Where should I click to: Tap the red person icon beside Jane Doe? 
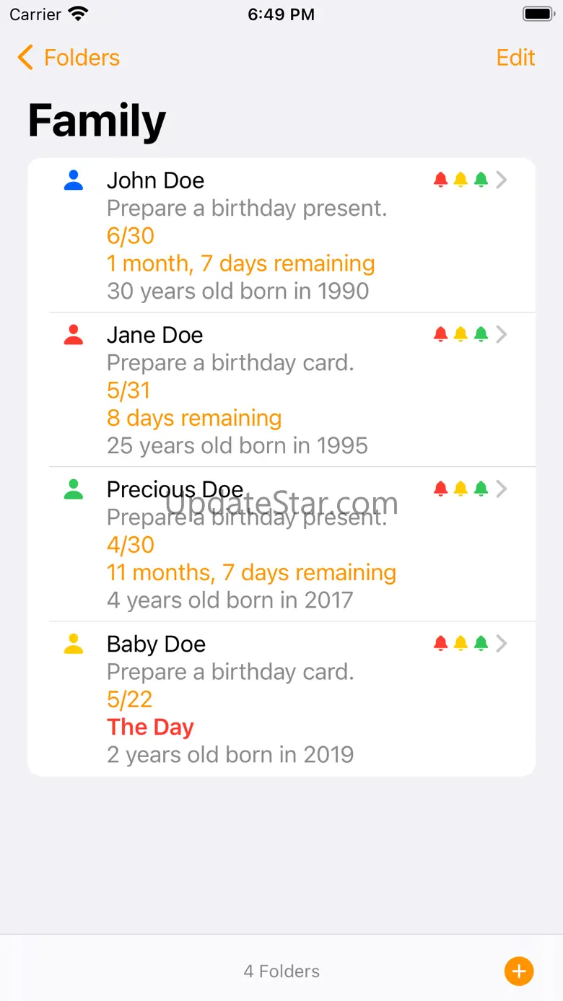[x=74, y=335]
